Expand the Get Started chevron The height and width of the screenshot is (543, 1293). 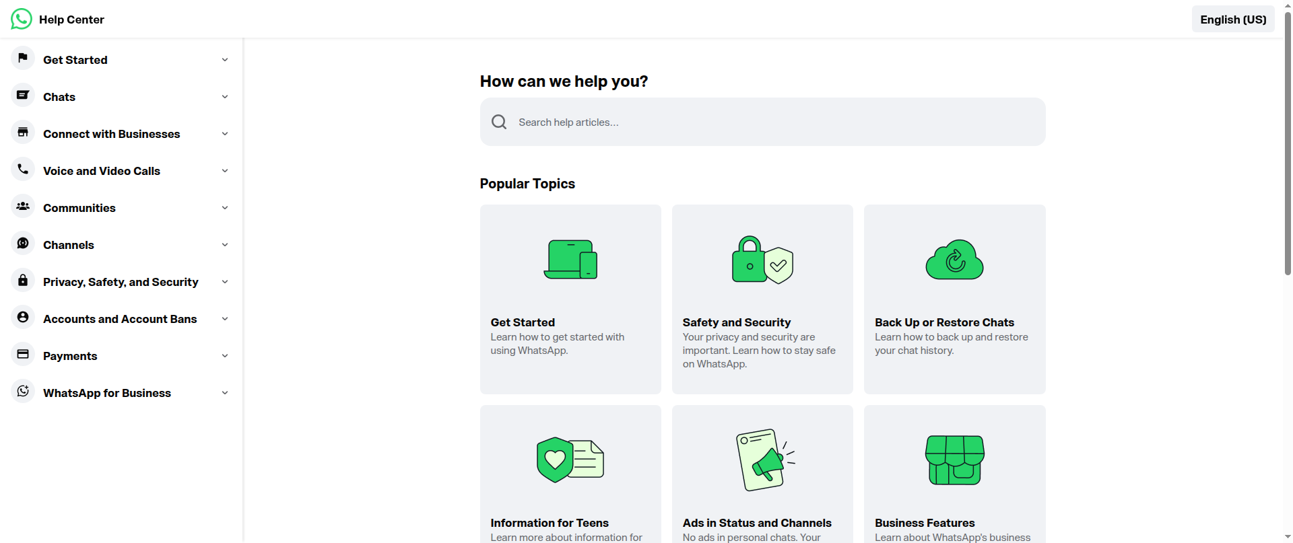pos(225,60)
